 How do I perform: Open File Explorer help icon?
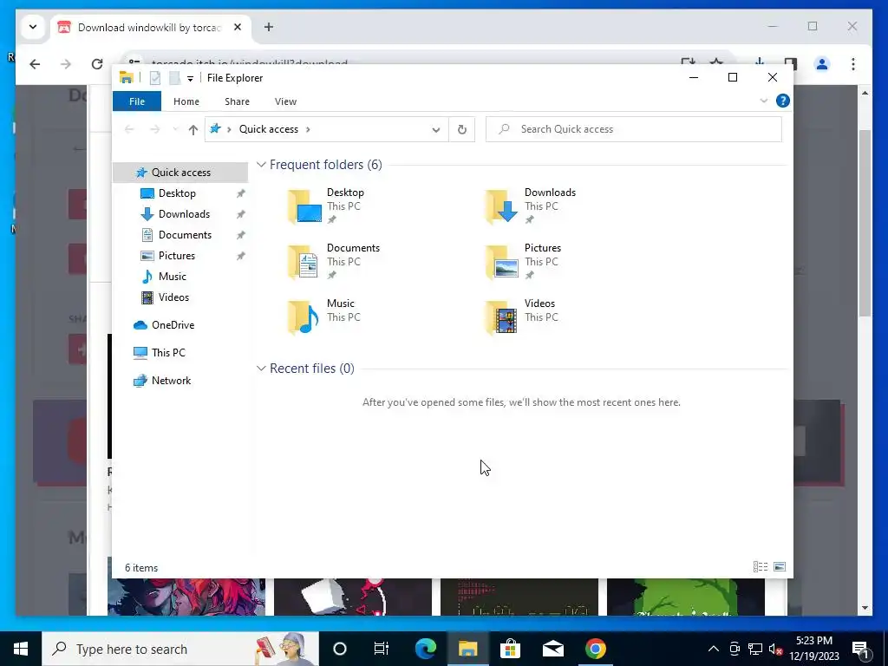point(783,101)
